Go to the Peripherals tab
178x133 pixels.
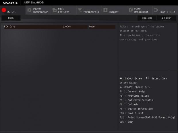[89, 10]
